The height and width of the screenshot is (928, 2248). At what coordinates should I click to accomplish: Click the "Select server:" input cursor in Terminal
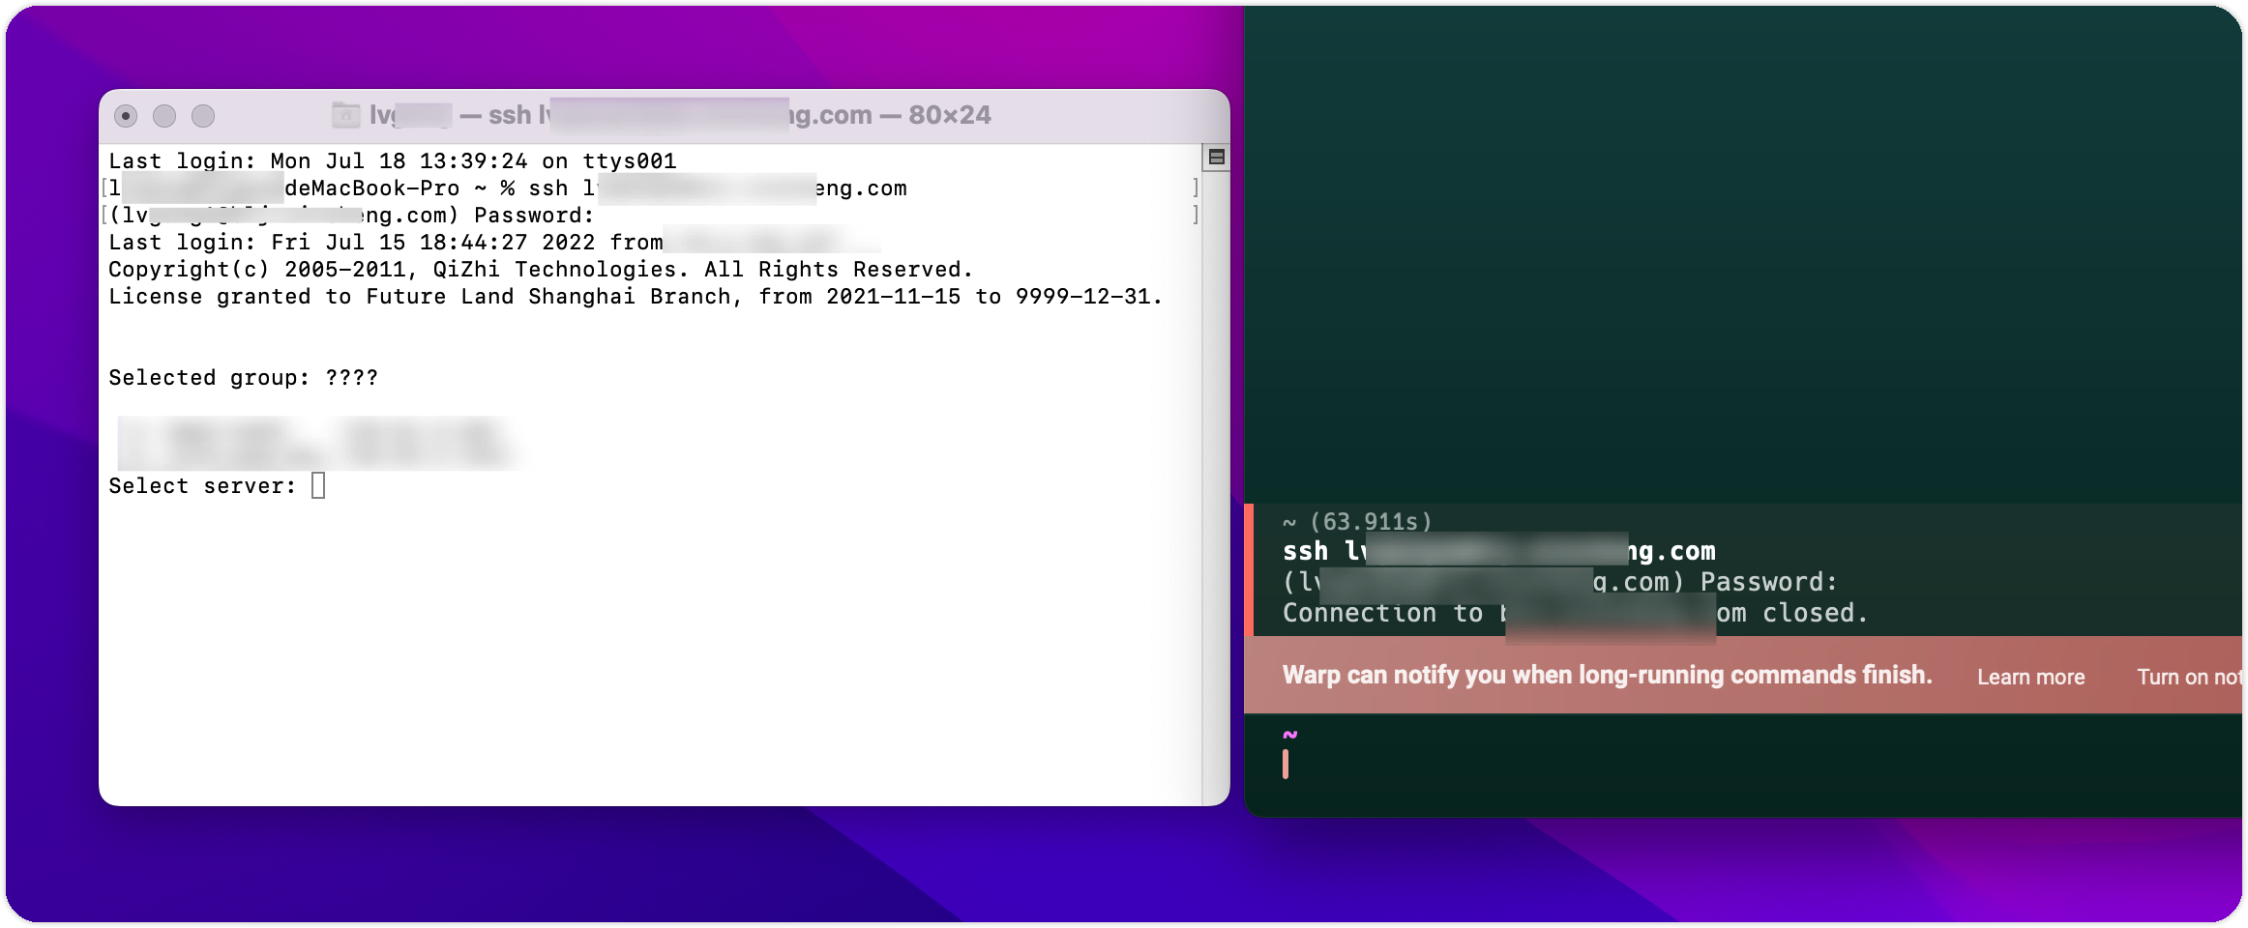[x=319, y=484]
